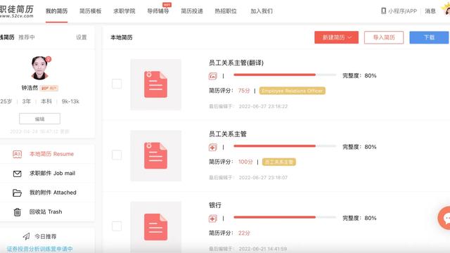Click the 推荐中 status label

[x=27, y=37]
